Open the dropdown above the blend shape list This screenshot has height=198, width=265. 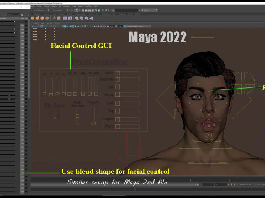[13, 14]
